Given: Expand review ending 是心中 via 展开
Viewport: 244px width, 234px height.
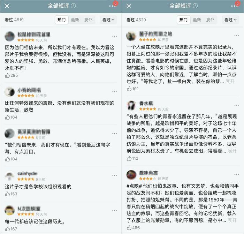Looking at the screenshot, I should click(x=232, y=220).
